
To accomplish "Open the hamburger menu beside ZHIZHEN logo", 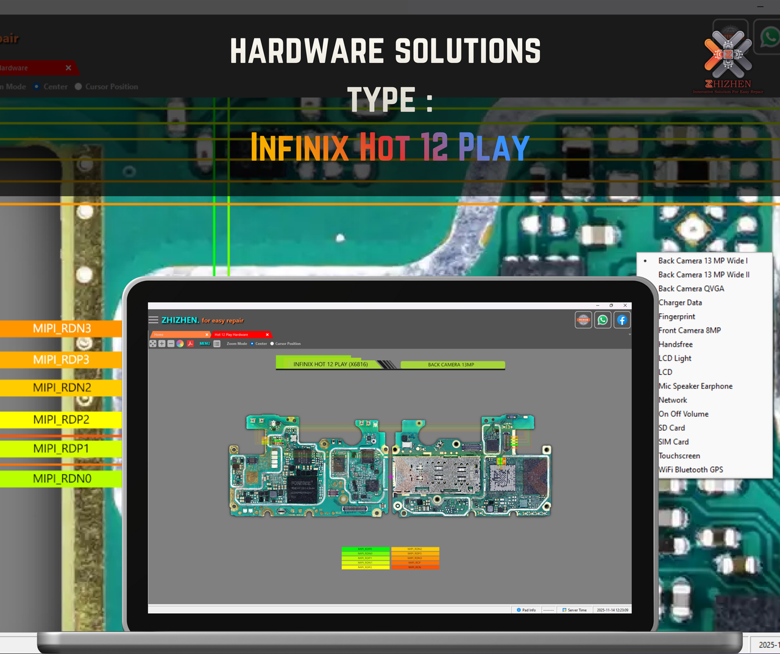I will click(154, 320).
